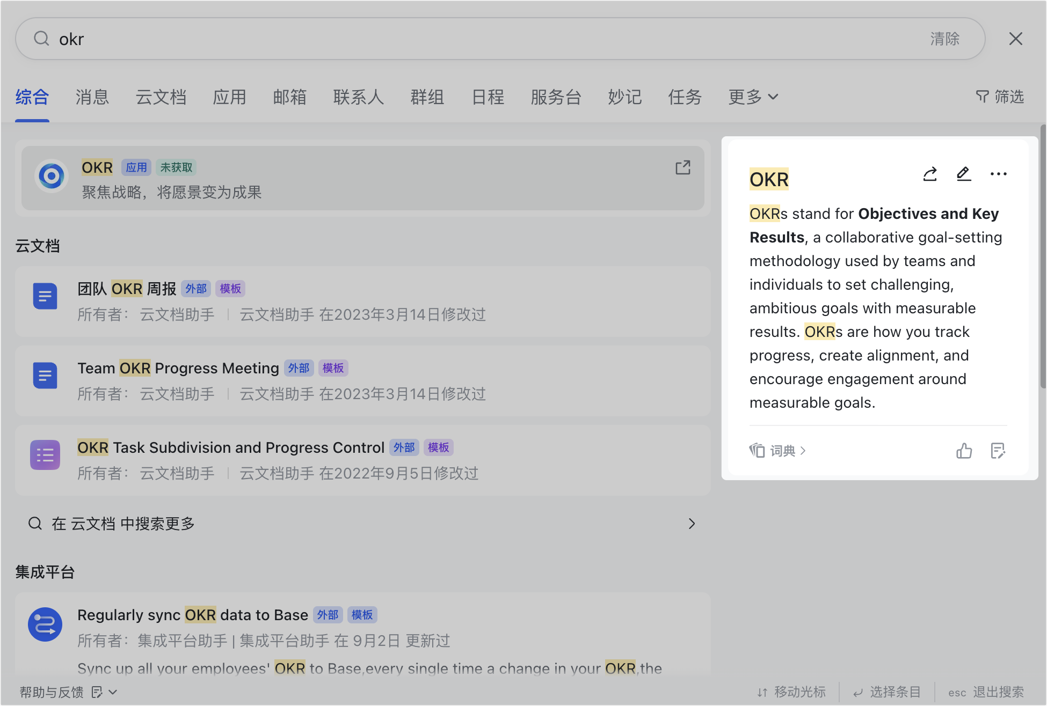This screenshot has width=1047, height=706.
Task: Open more cloud doc results via the right chevron
Action: (692, 524)
